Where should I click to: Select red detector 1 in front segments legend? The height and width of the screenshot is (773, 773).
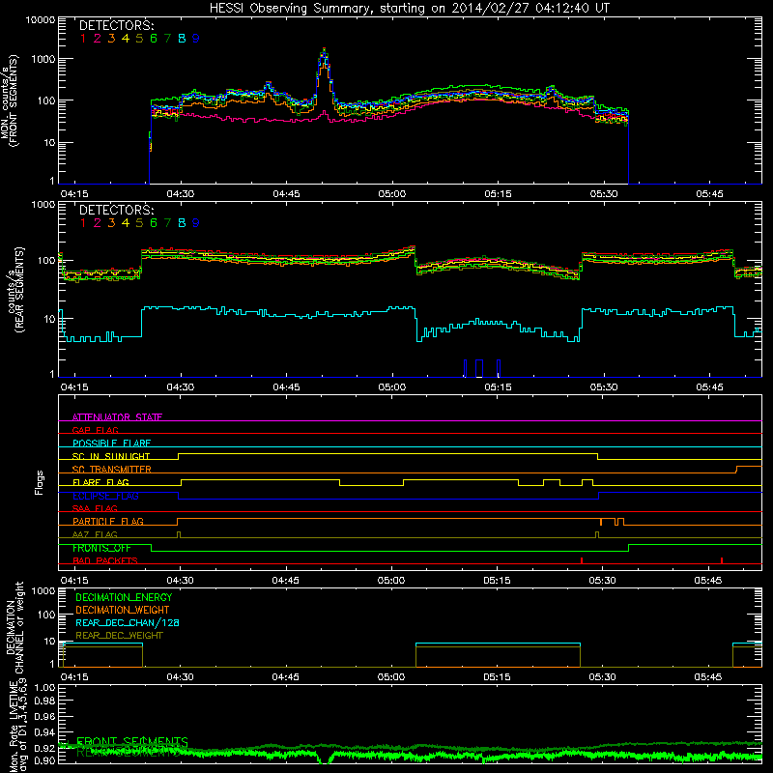click(83, 39)
